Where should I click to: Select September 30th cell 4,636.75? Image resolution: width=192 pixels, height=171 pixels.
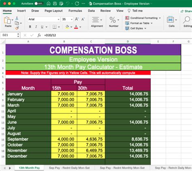[91, 139]
